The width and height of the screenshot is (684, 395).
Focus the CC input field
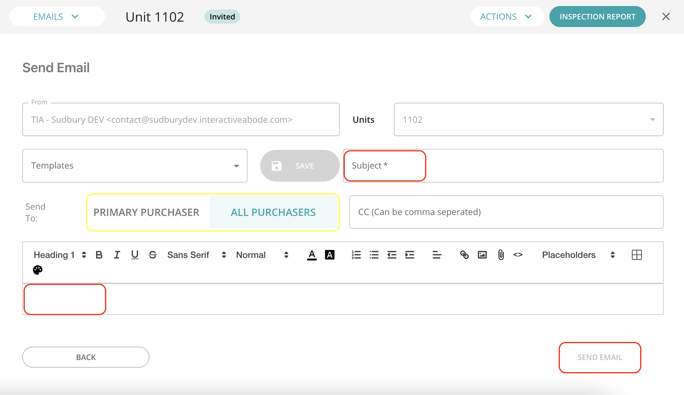click(506, 212)
